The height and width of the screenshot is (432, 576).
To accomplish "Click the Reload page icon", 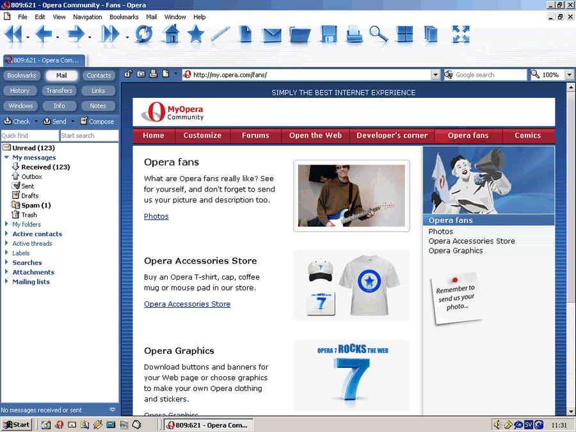I will (144, 35).
